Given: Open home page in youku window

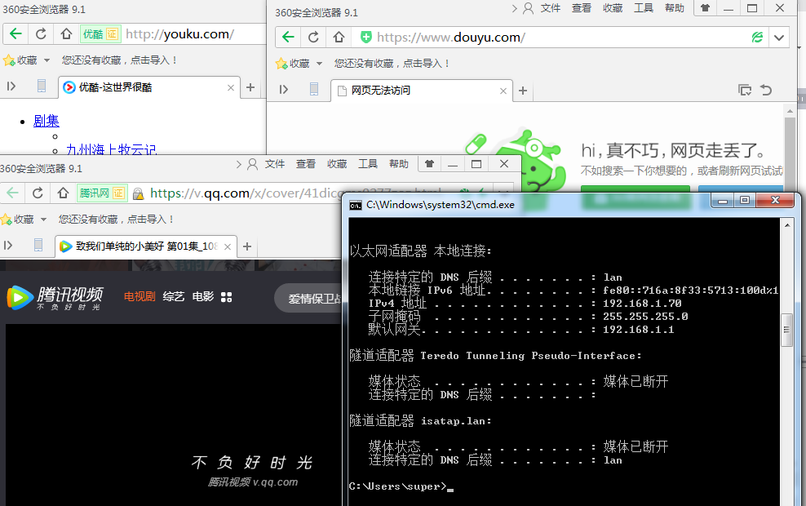Looking at the screenshot, I should [x=66, y=34].
